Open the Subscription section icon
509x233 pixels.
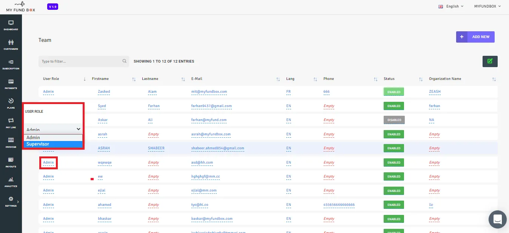click(11, 62)
